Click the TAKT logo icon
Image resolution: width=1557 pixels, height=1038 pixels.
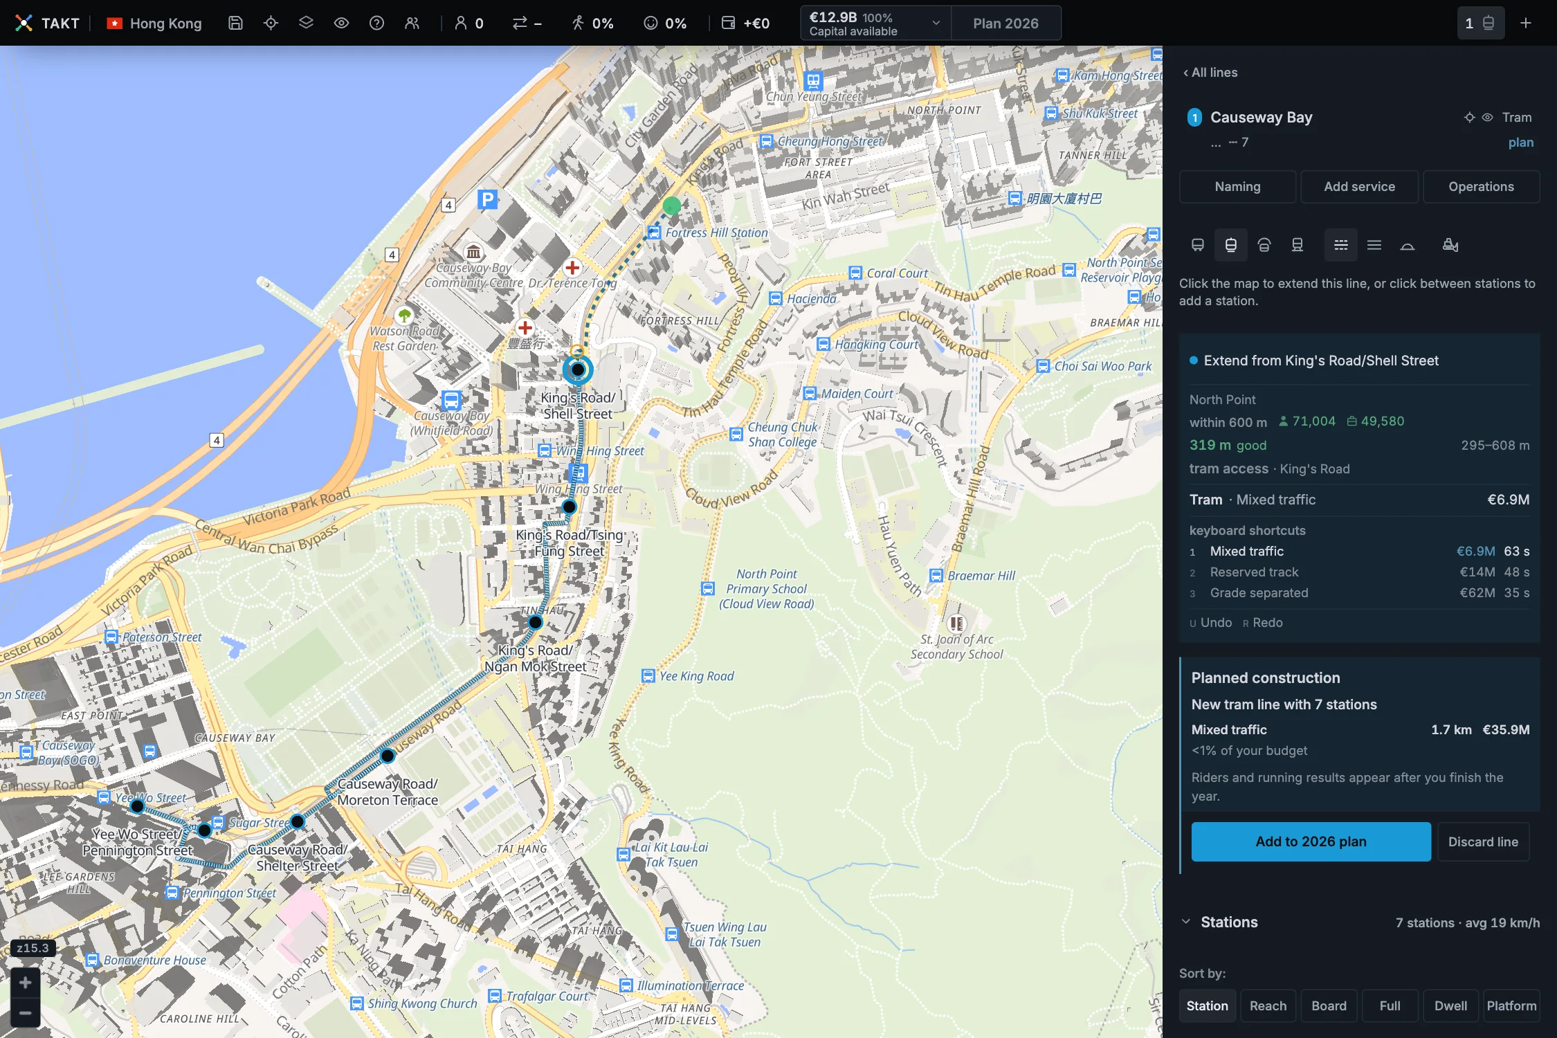coord(24,23)
